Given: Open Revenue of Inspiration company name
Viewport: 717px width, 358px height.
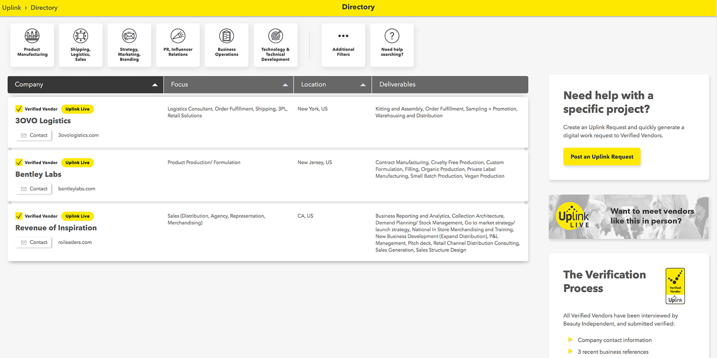Looking at the screenshot, I should (x=56, y=228).
